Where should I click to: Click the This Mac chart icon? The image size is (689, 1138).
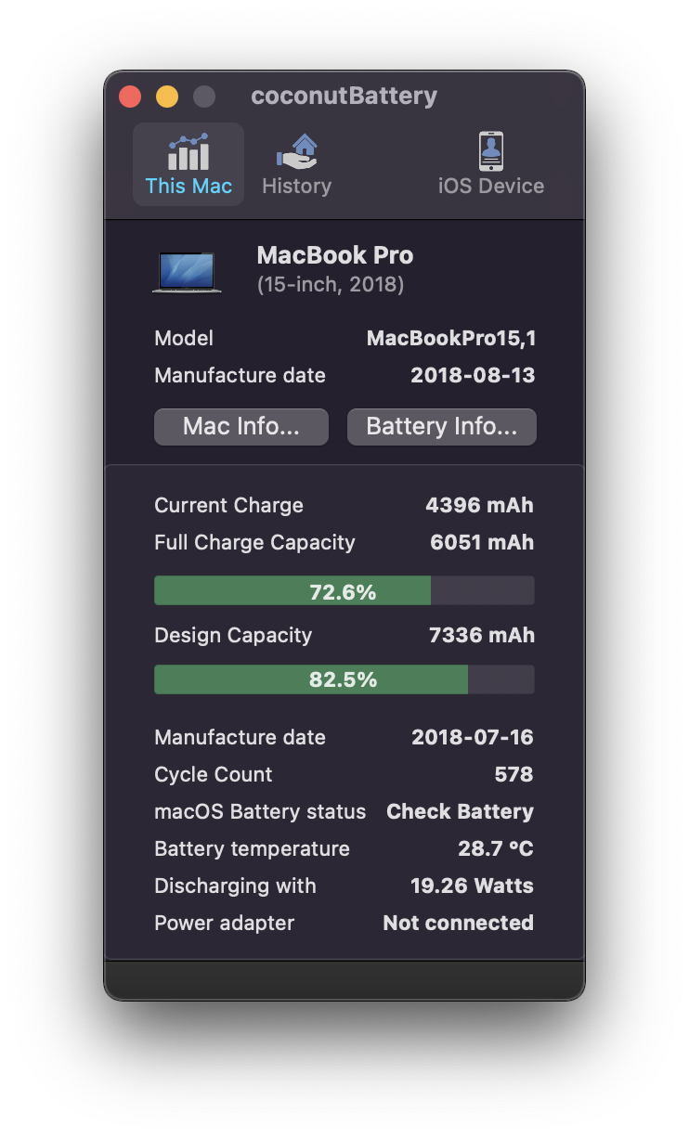(188, 152)
